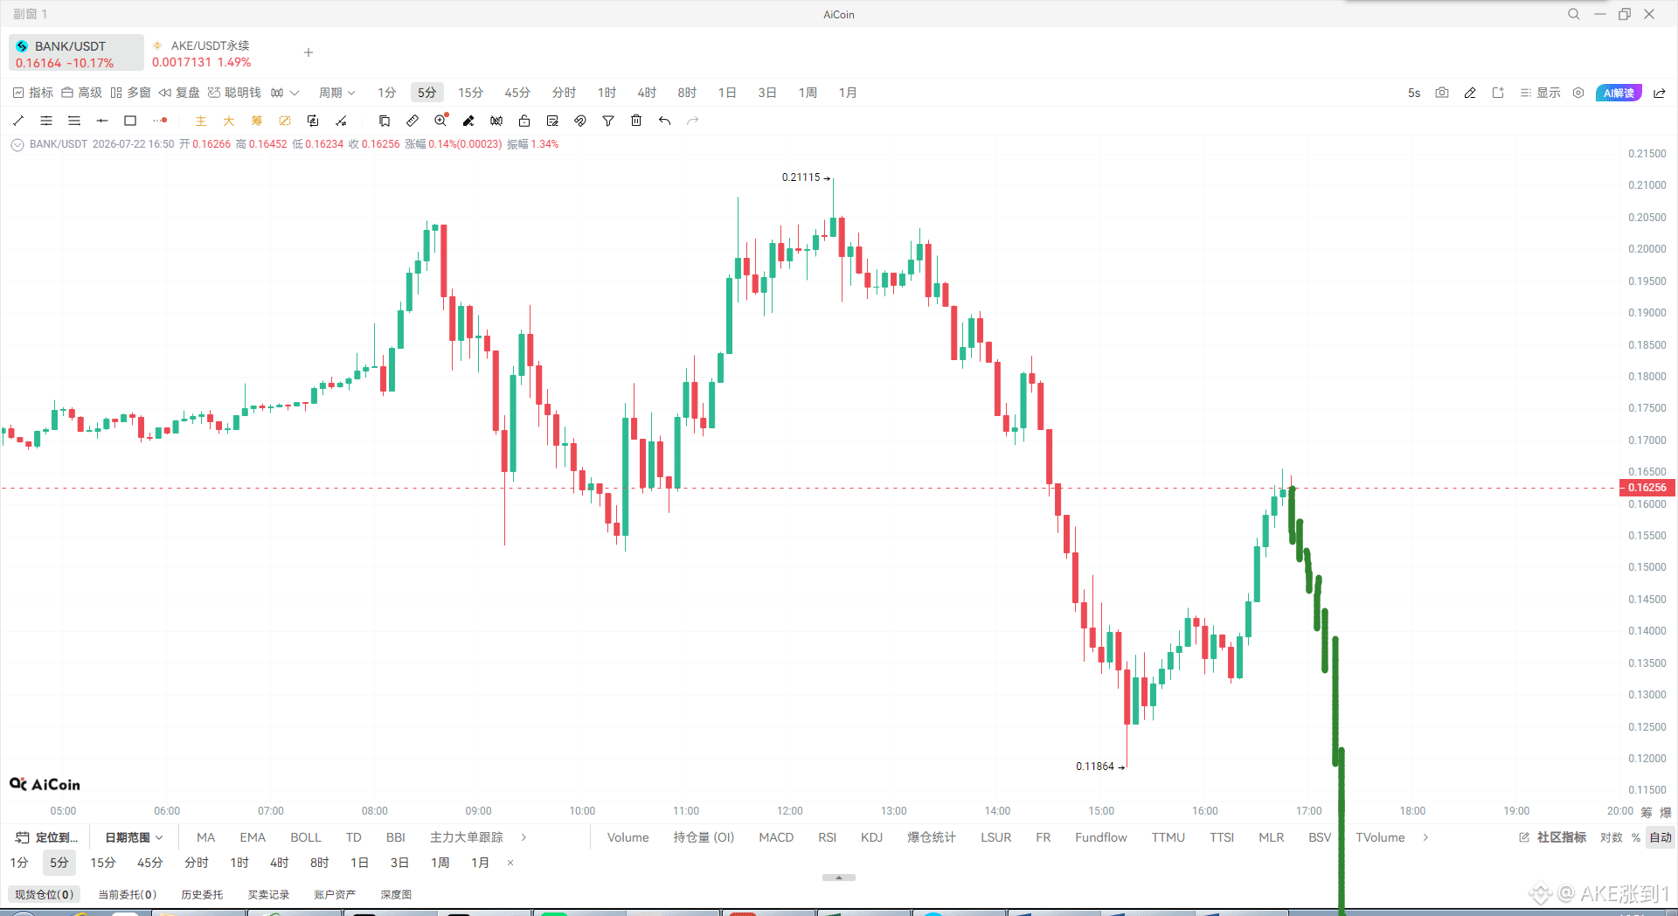Click the 自动 auto scale button
Image resolution: width=1678 pixels, height=916 pixels.
point(1661,837)
